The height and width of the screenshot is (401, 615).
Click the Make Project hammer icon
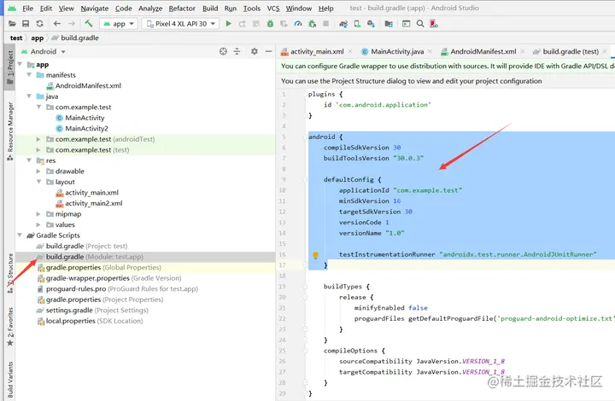89,24
